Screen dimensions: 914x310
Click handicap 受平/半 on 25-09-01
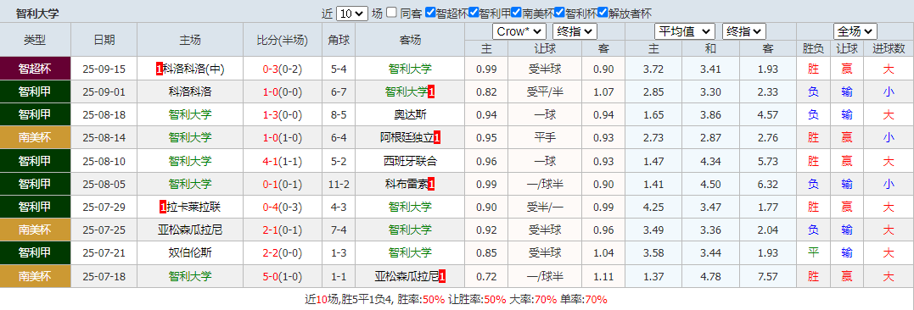tap(545, 91)
